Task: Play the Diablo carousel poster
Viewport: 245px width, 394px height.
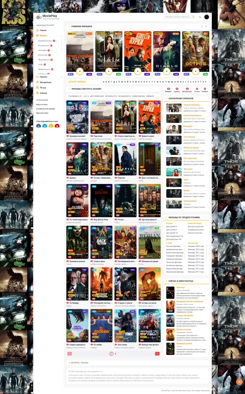Action: pyautogui.click(x=166, y=71)
